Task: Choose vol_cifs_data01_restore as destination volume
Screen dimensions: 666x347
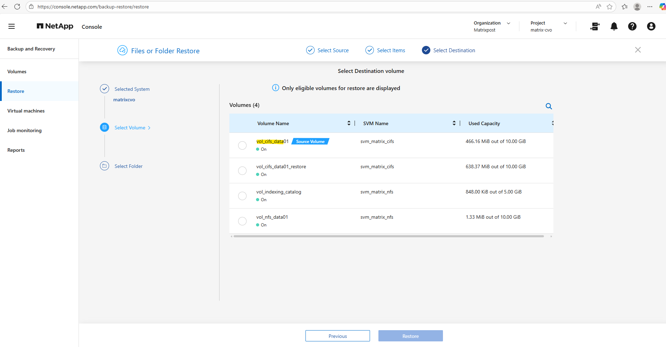Action: (242, 171)
